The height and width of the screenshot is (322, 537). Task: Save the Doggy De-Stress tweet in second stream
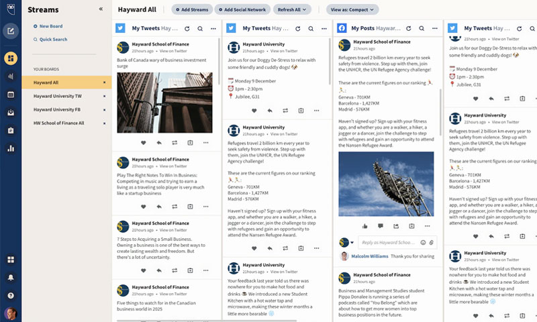(301, 111)
